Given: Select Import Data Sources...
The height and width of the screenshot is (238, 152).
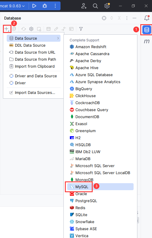Looking at the screenshot, I should coord(34,92).
